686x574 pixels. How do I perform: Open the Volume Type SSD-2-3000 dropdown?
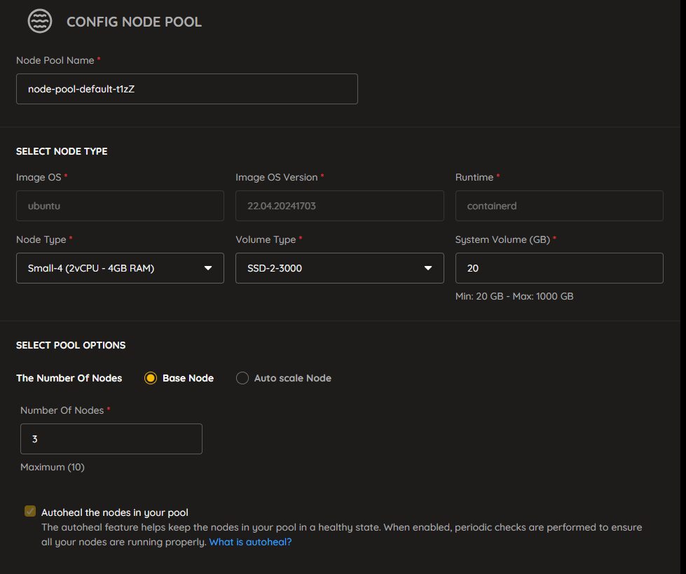point(340,268)
